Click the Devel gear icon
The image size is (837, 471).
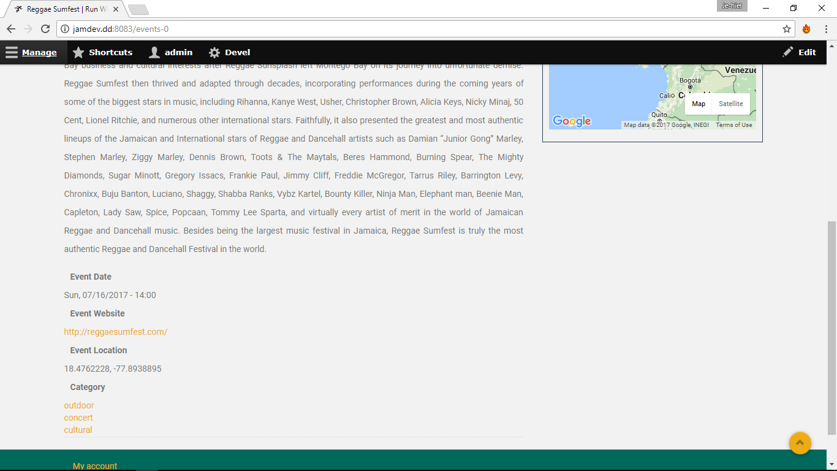[214, 52]
